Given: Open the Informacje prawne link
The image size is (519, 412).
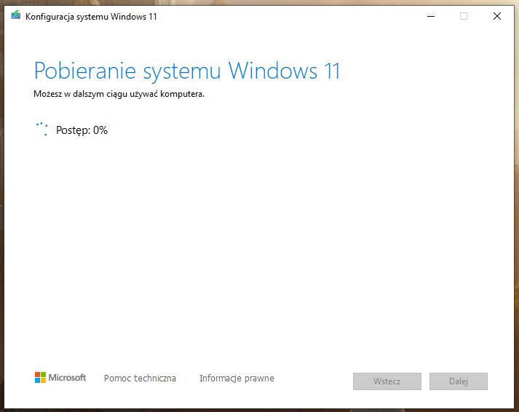Looking at the screenshot, I should click(x=237, y=379).
